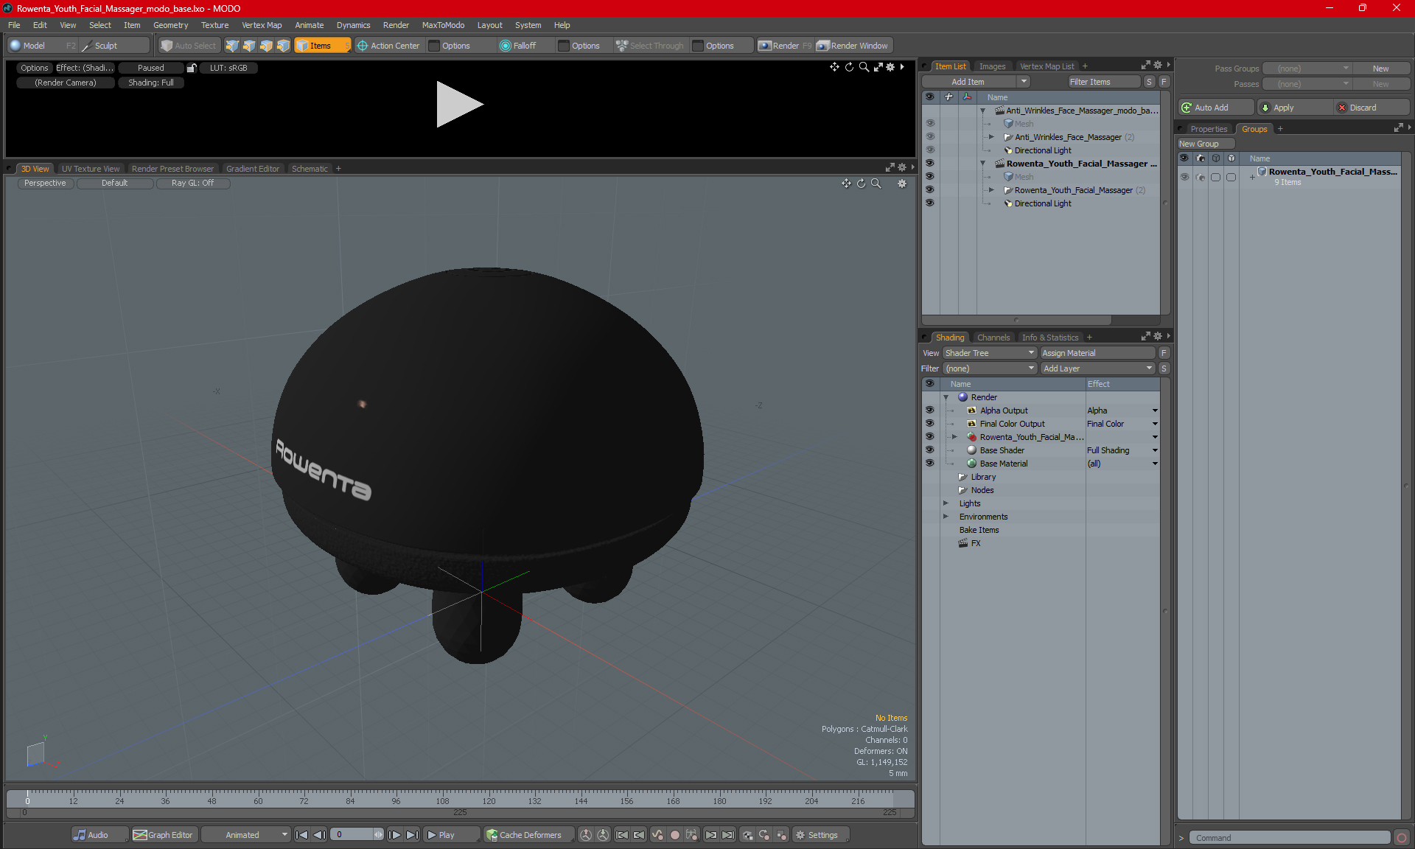The image size is (1415, 849).
Task: Click the 3D viewport zoom magnifier icon
Action: click(x=876, y=184)
